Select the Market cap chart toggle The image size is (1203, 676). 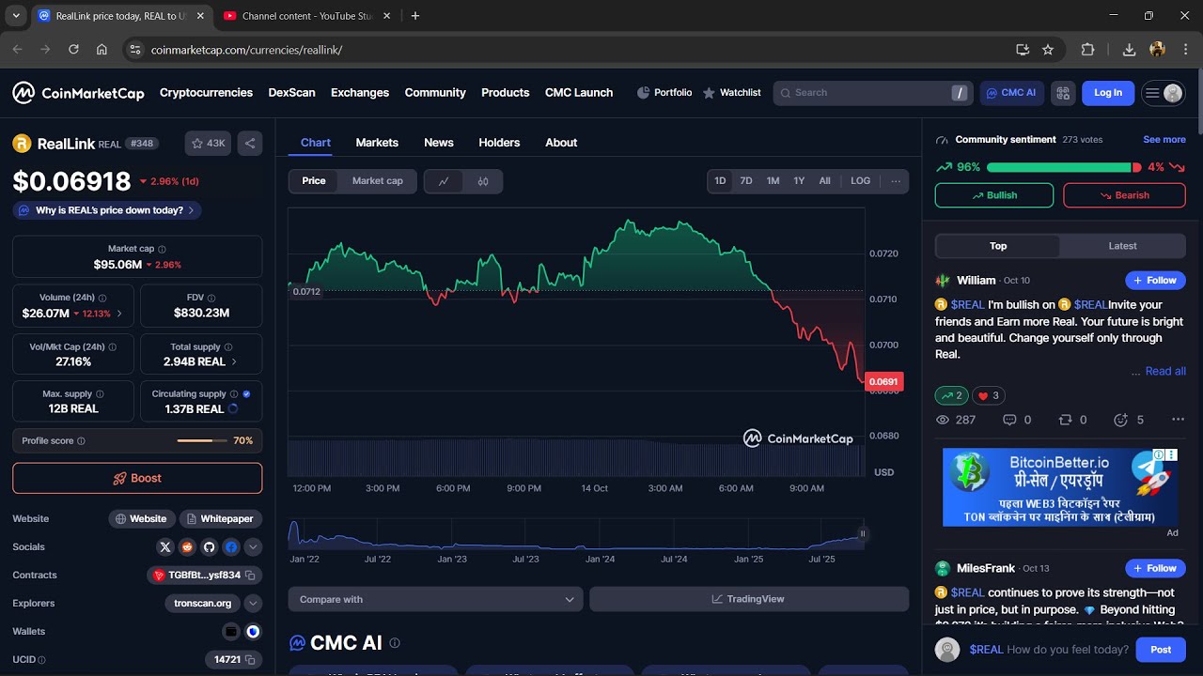tap(378, 181)
